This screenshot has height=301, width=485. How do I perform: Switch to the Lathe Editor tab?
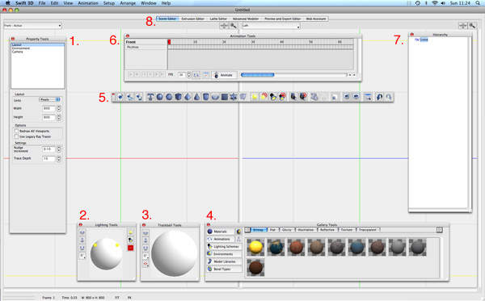coord(218,19)
